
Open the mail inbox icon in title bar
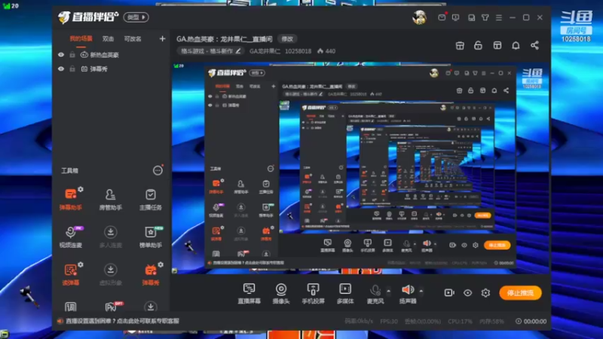(x=442, y=17)
